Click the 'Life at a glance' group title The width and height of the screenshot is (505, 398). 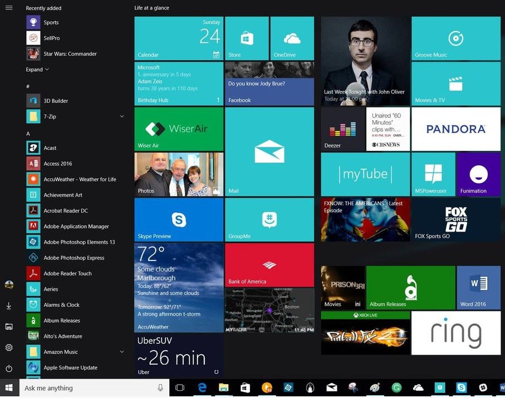click(151, 8)
